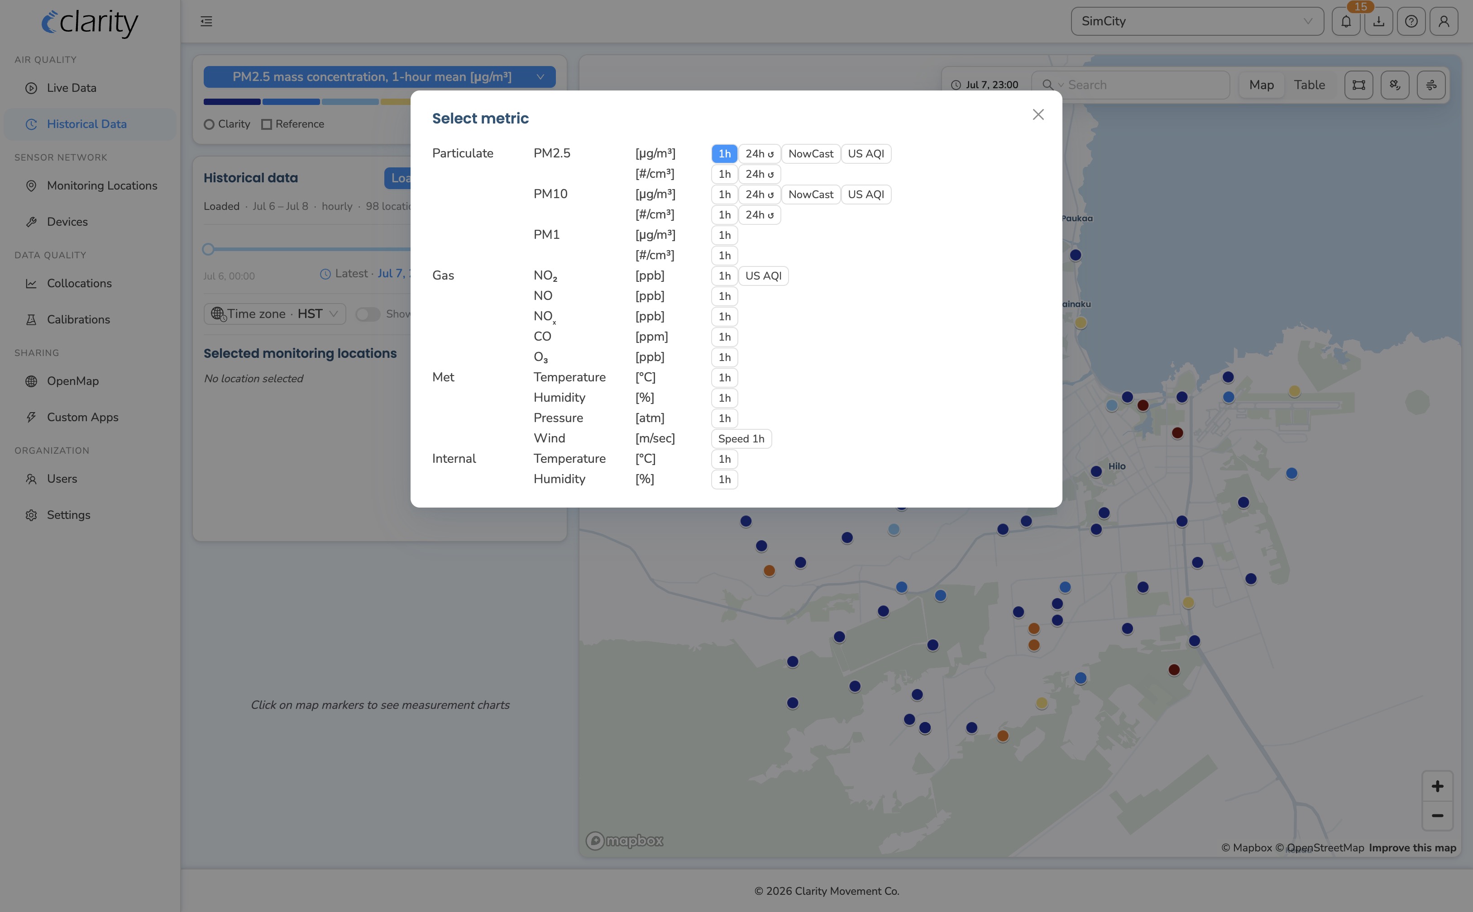Switch to Table view tab
The height and width of the screenshot is (912, 1473).
coord(1310,85)
